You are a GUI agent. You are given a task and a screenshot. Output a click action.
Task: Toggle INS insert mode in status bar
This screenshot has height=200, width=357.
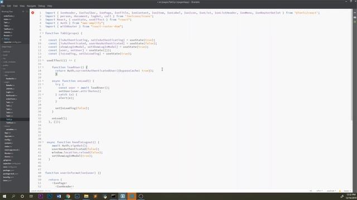point(311,191)
